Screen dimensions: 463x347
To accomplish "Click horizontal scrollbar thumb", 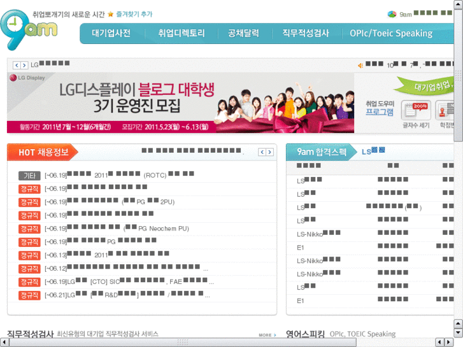I will (x=183, y=343).
